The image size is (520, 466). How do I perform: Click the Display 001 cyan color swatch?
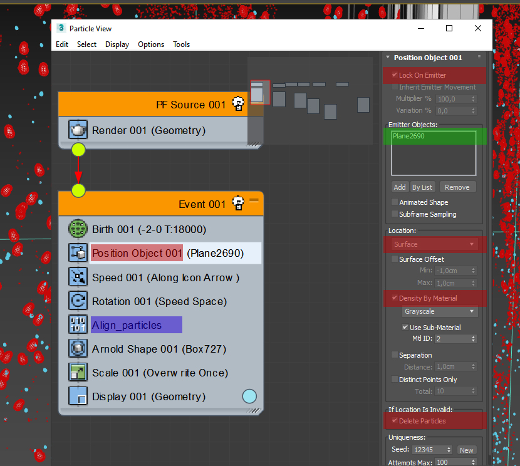pyautogui.click(x=249, y=396)
